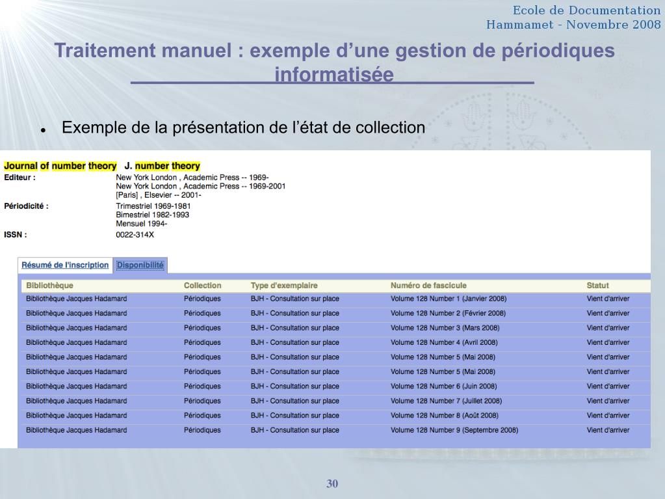Viewport: 665px width, 499px height.
Task: Click Bibliothèque Jacques Hadamard in Août 2008 row
Action: coord(76,416)
